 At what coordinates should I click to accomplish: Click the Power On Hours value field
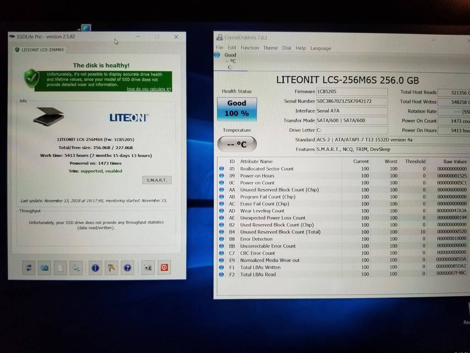[454, 131]
